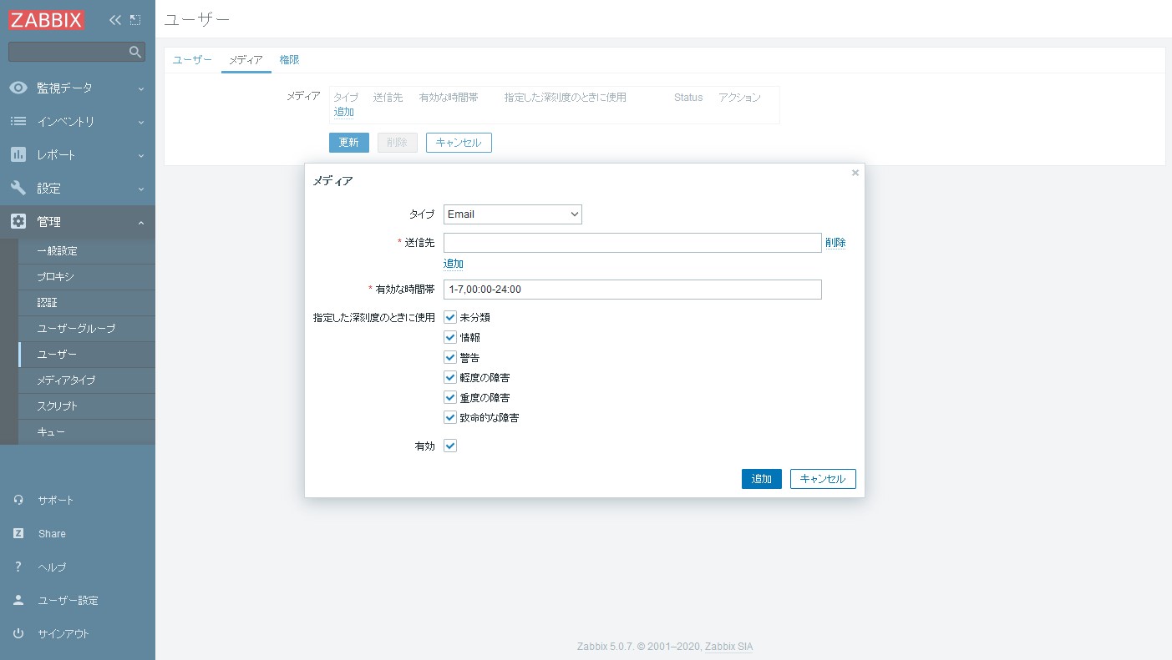
Task: Uncheck the 未分類 severity checkbox
Action: point(450,317)
